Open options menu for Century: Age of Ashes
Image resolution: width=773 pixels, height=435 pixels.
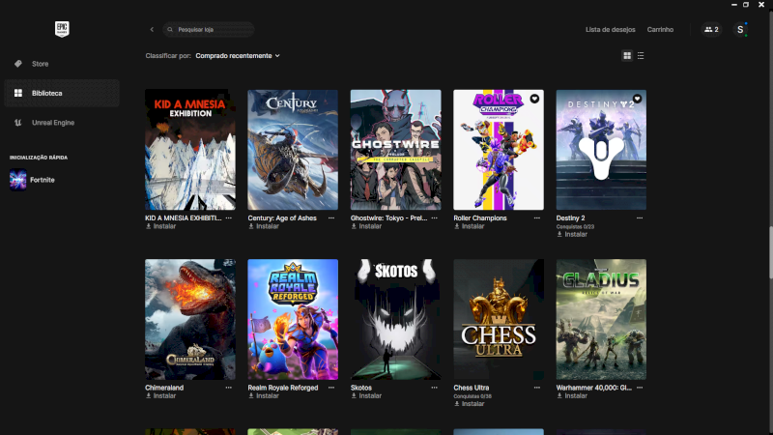[331, 218]
